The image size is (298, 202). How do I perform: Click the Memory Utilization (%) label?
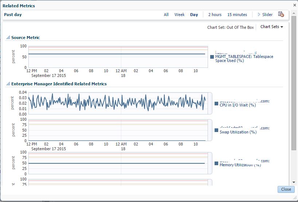(240, 165)
